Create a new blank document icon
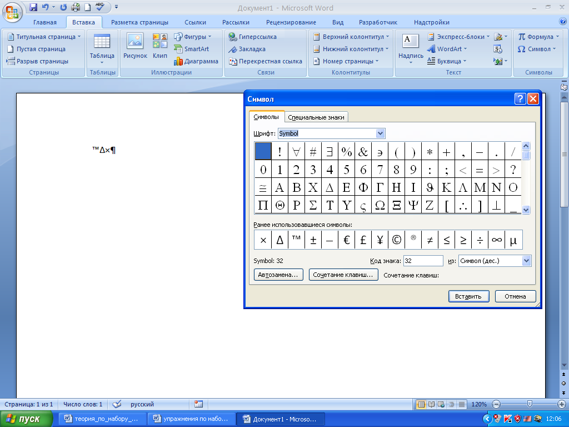This screenshot has height=427, width=569. point(87,7)
